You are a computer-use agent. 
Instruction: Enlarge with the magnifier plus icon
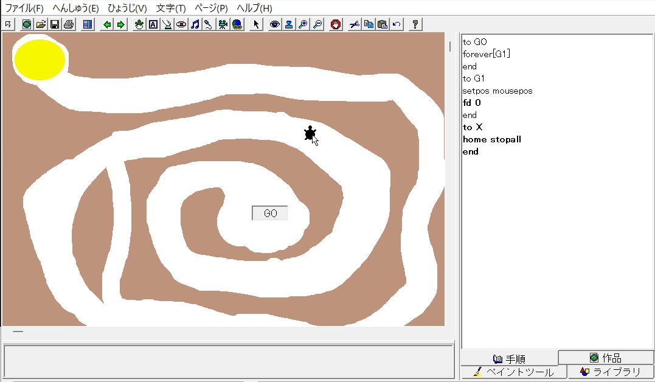point(303,25)
